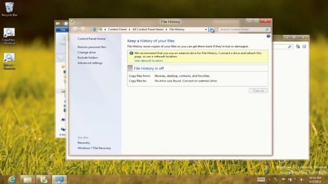Viewport: 328px width, 184px height.
Task: Expand the arrow after Control Panel breadcrumb
Action: pyautogui.click(x=130, y=30)
